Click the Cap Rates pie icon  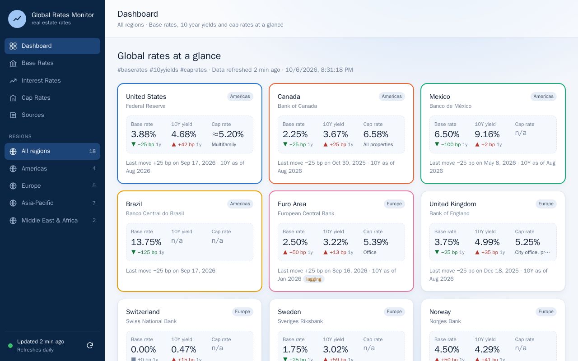tap(13, 98)
